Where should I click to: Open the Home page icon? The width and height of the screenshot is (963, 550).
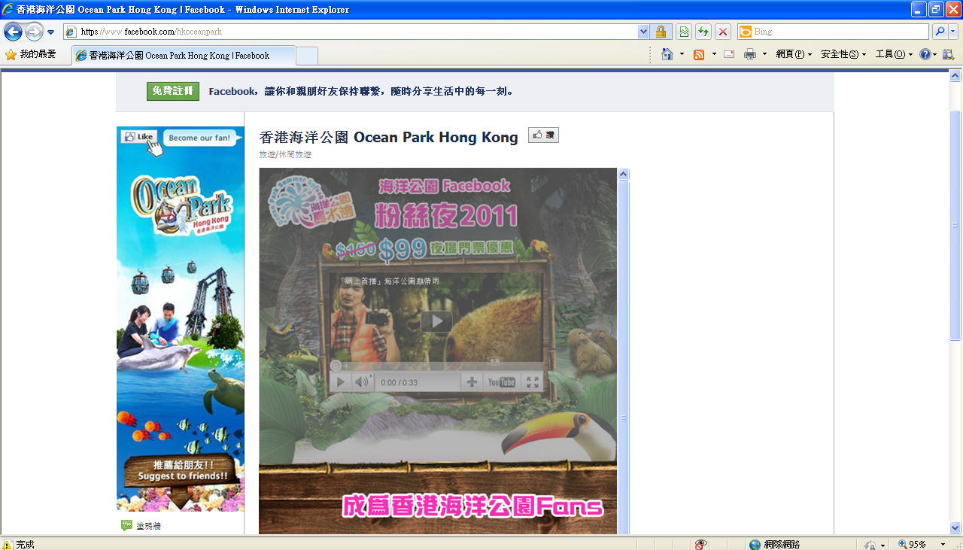[667, 54]
